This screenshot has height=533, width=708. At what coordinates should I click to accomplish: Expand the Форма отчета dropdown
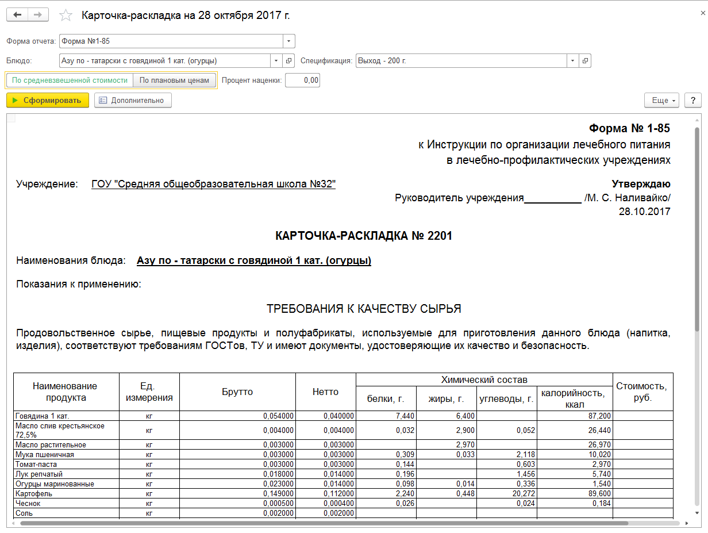point(289,41)
